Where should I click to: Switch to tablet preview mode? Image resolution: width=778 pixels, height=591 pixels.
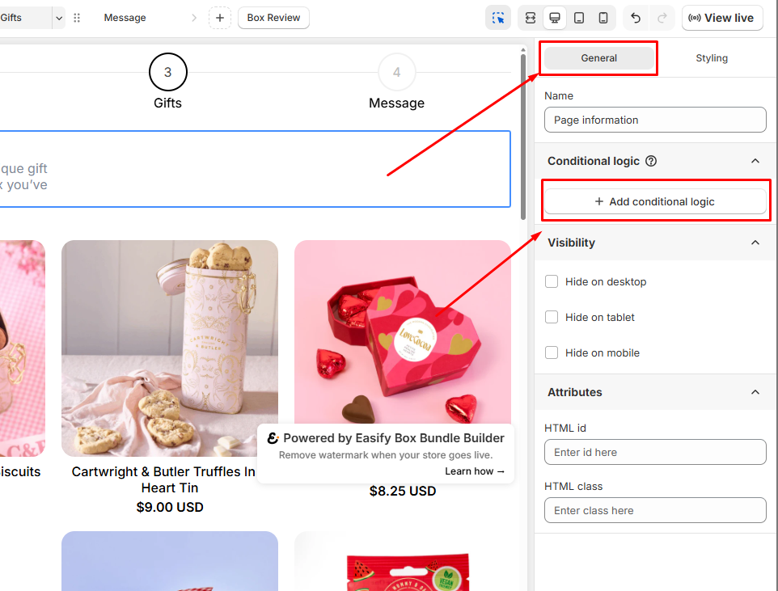[579, 18]
